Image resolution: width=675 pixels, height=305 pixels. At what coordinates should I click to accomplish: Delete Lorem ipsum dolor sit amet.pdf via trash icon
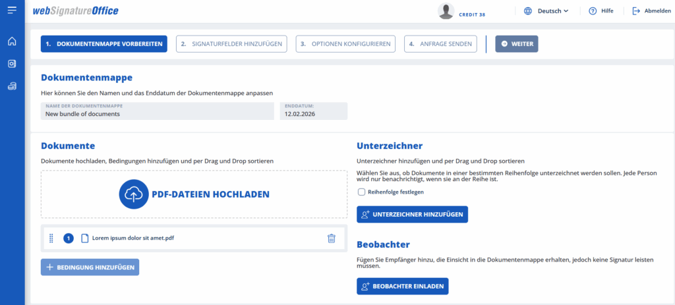pos(331,238)
